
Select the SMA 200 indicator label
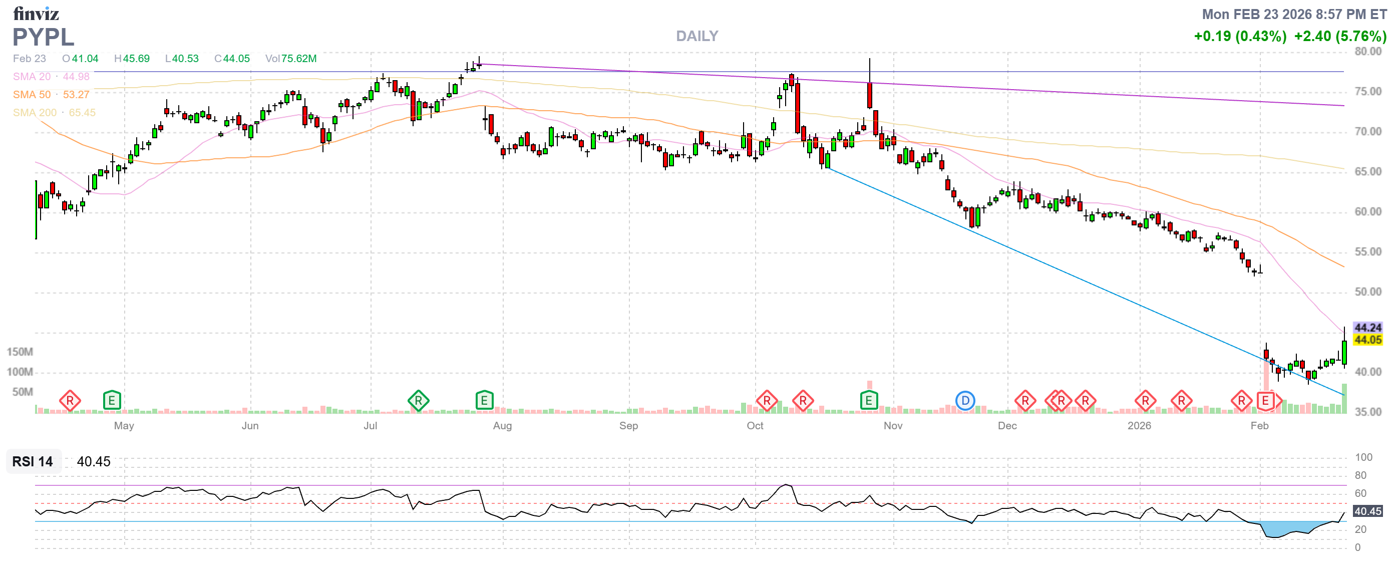34,113
